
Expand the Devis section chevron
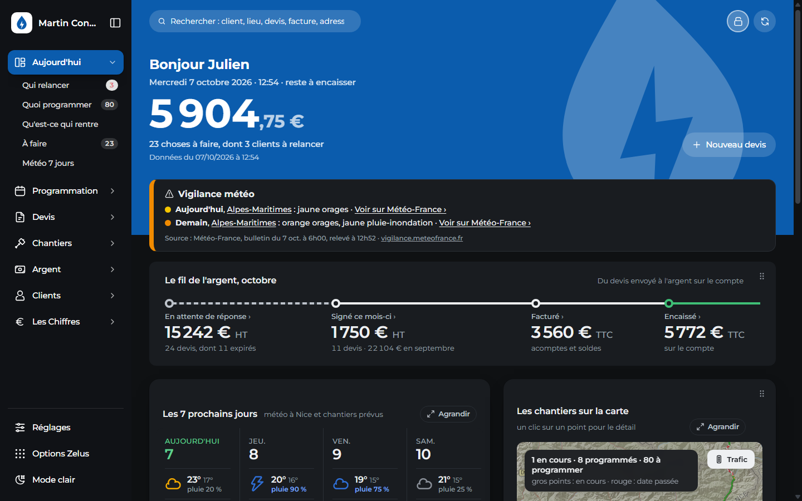click(113, 217)
